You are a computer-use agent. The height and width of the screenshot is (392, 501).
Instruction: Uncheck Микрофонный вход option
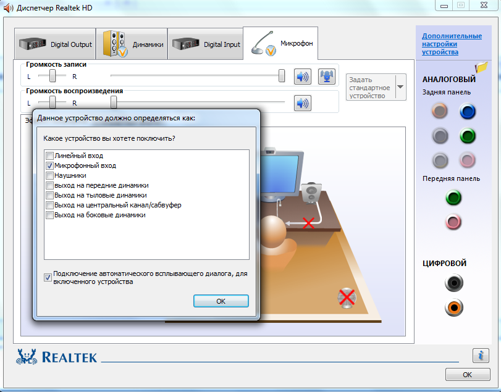pyautogui.click(x=49, y=165)
